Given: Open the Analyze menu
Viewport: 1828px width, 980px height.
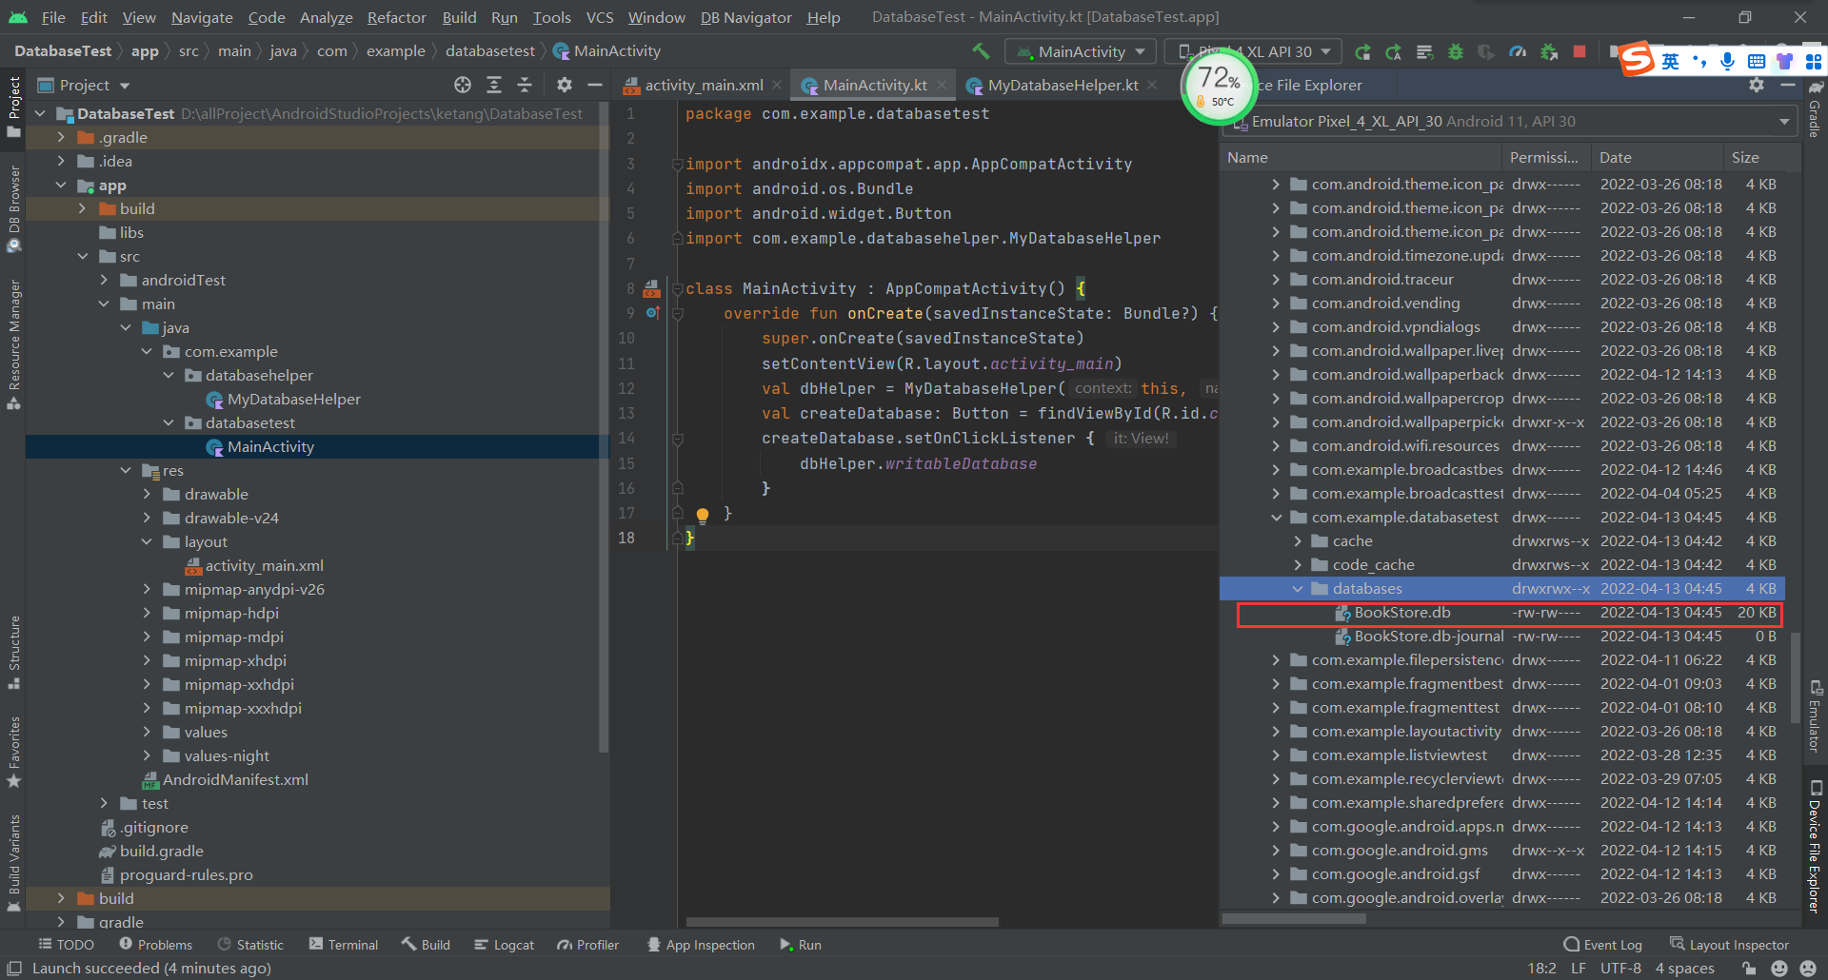Looking at the screenshot, I should (x=326, y=17).
